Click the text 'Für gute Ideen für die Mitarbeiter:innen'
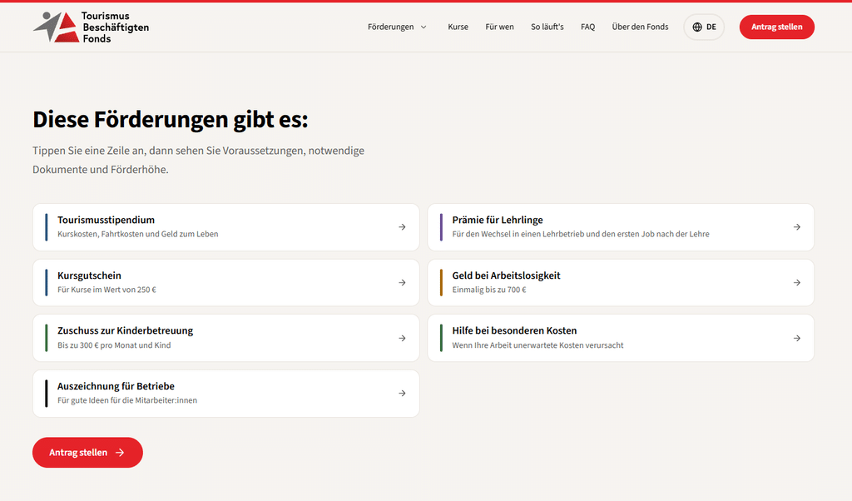Screen dimensions: 852x501 127,400
